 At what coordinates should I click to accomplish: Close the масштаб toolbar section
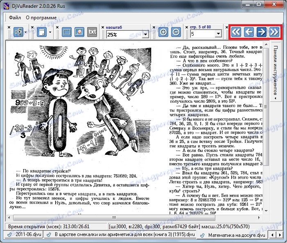(103, 28)
